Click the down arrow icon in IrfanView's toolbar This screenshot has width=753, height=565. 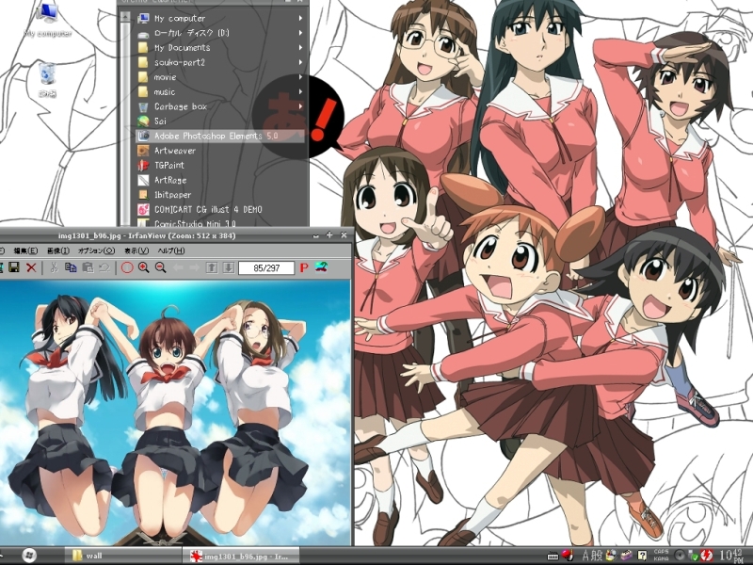229,267
